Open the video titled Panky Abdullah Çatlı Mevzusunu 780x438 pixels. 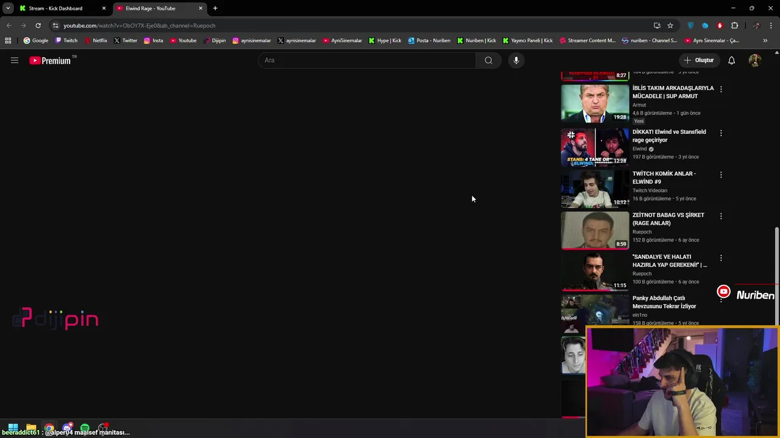(664, 302)
